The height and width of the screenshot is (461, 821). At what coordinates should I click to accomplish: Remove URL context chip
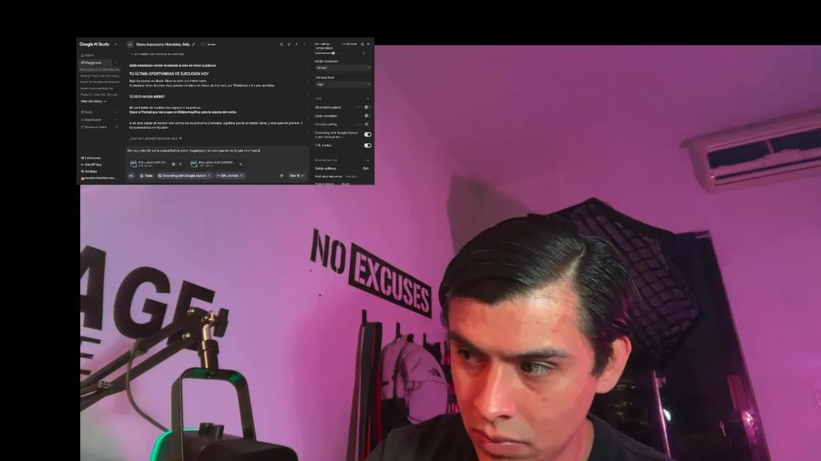[x=241, y=175]
